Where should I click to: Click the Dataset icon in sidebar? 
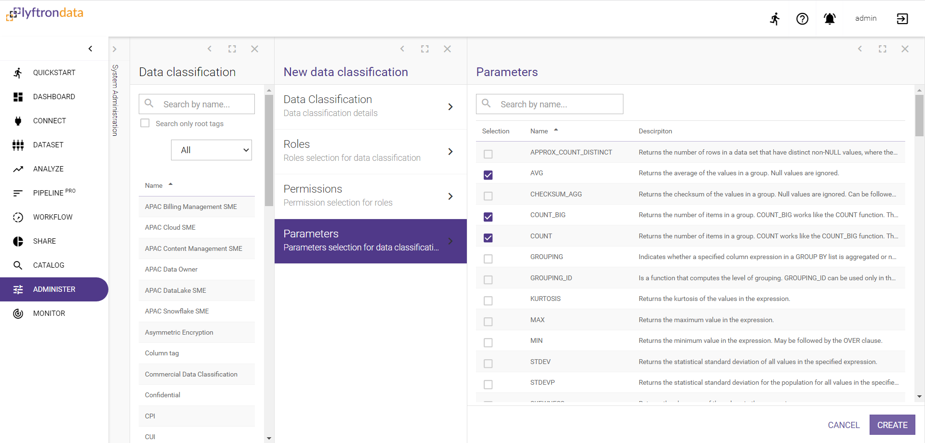[x=18, y=145]
